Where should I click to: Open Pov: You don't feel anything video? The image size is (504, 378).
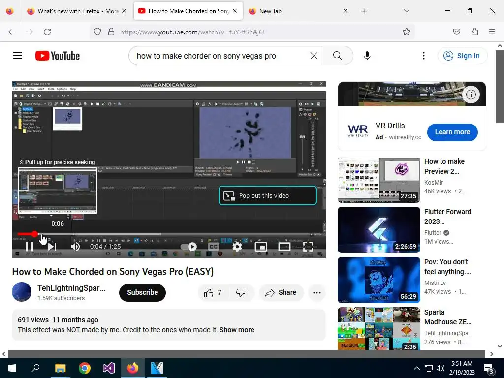click(378, 280)
